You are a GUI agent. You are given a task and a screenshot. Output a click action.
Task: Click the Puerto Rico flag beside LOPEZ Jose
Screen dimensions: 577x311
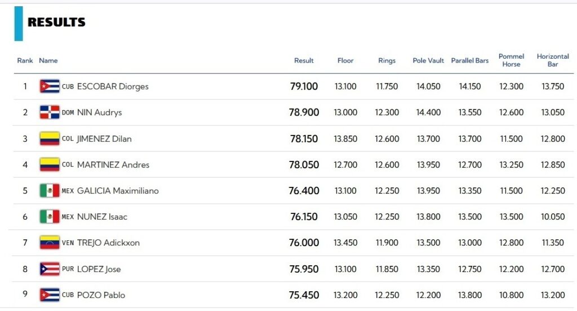click(50, 269)
